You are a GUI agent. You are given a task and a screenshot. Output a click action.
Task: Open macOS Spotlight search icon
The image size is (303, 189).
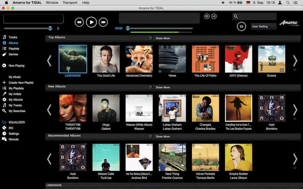pyautogui.click(x=288, y=3)
